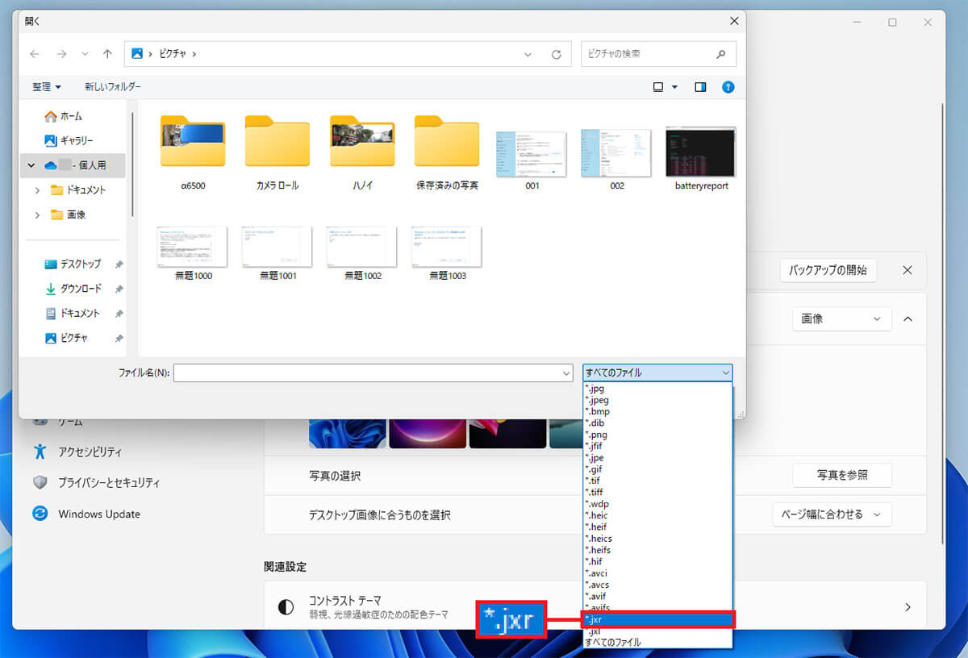This screenshot has height=658, width=968.
Task: Choose *.bmp from type list
Action: [657, 411]
